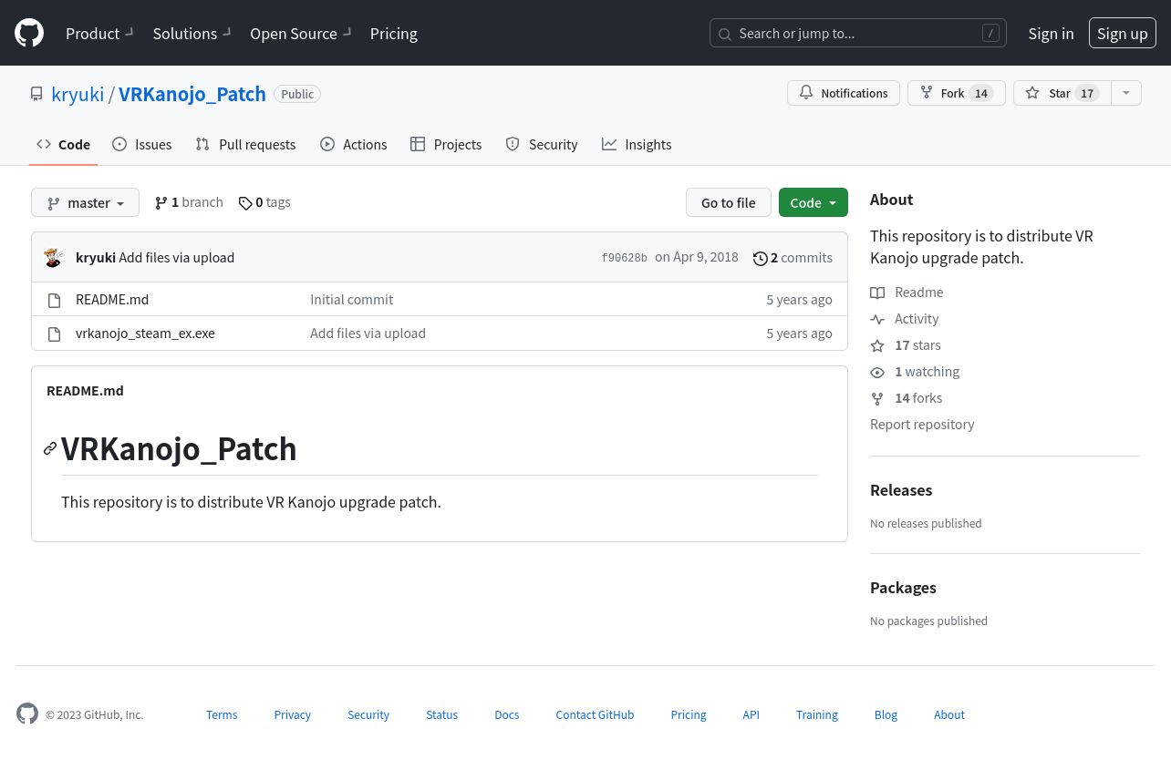Click kryuki's avatar in commit row

[54, 257]
